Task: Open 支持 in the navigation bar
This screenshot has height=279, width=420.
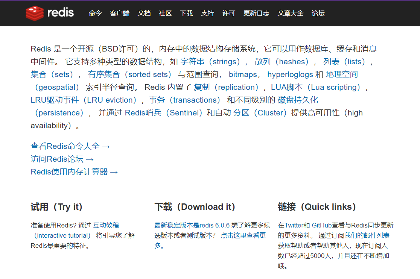Action: pos(208,13)
